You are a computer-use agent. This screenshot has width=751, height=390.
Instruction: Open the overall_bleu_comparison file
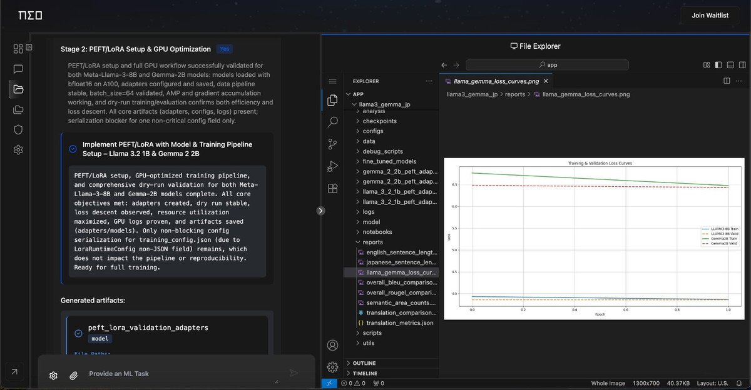pyautogui.click(x=391, y=282)
